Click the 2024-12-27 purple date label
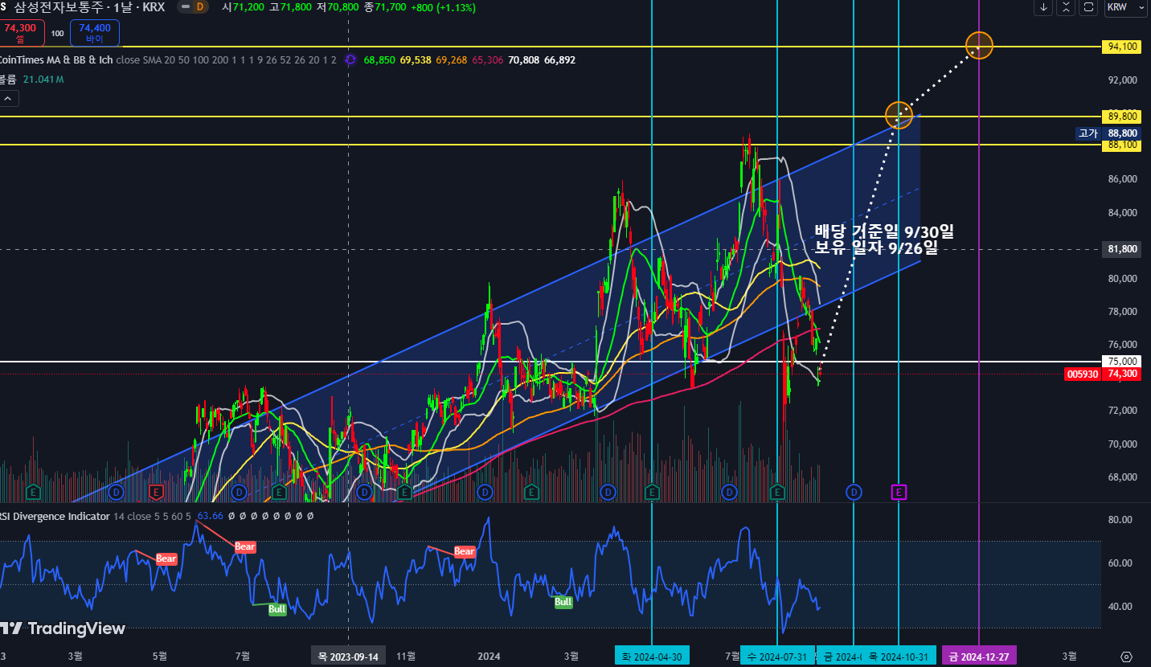This screenshot has width=1151, height=667. click(979, 657)
